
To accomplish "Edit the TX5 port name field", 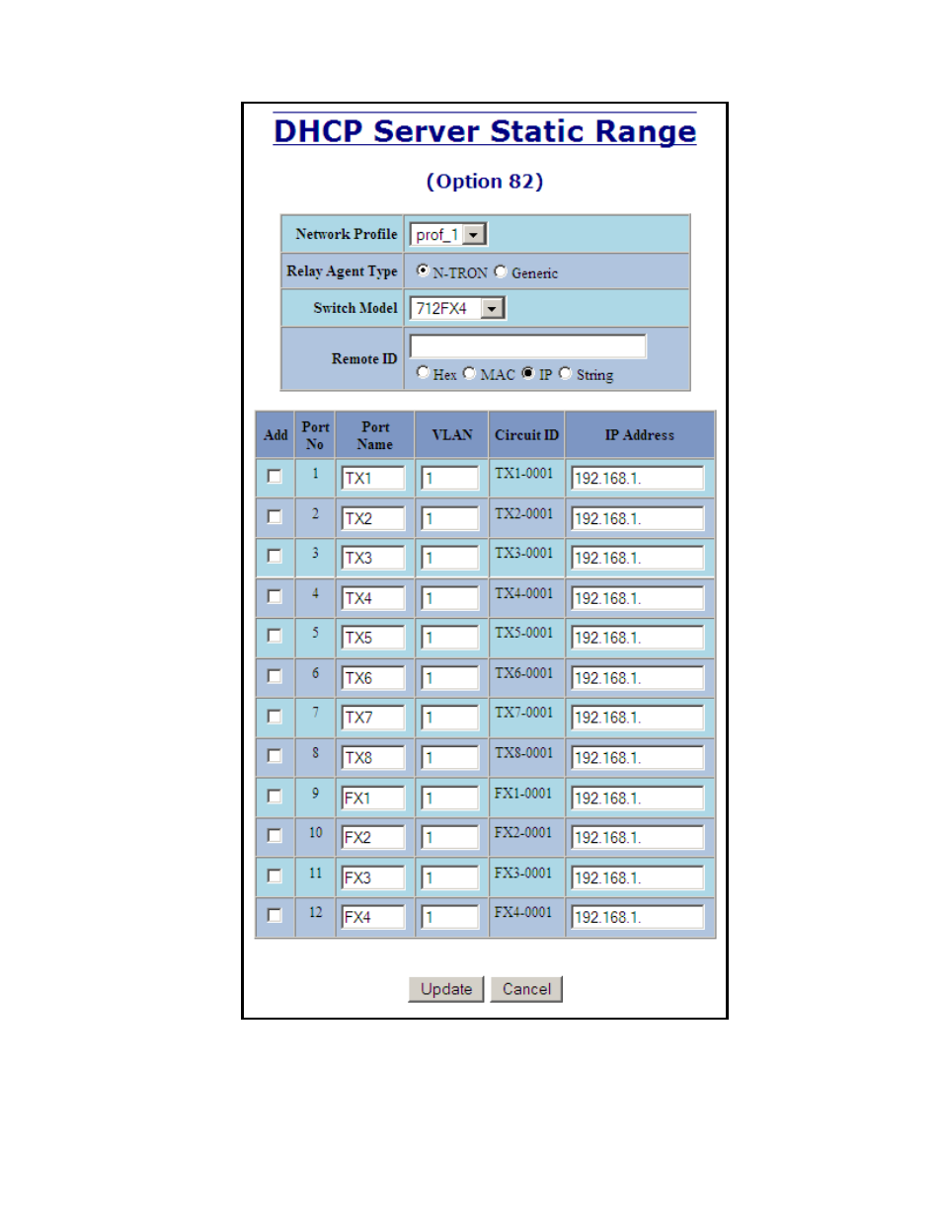I will coord(373,638).
